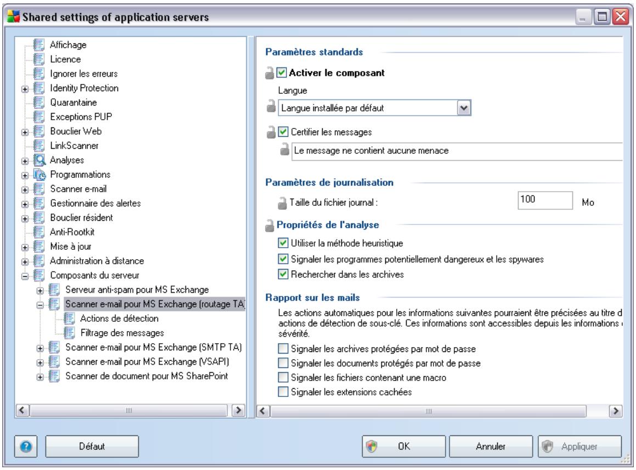Image resolution: width=636 pixels, height=470 pixels.
Task: Click the Anti-Rootkit page icon
Action: [x=39, y=232]
